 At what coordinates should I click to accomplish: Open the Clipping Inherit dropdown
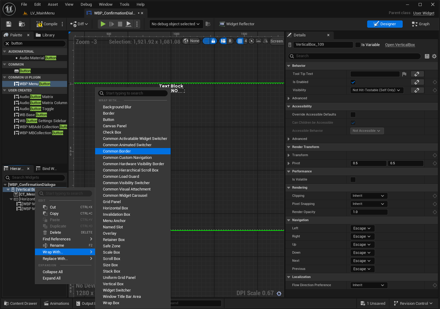tap(369, 196)
